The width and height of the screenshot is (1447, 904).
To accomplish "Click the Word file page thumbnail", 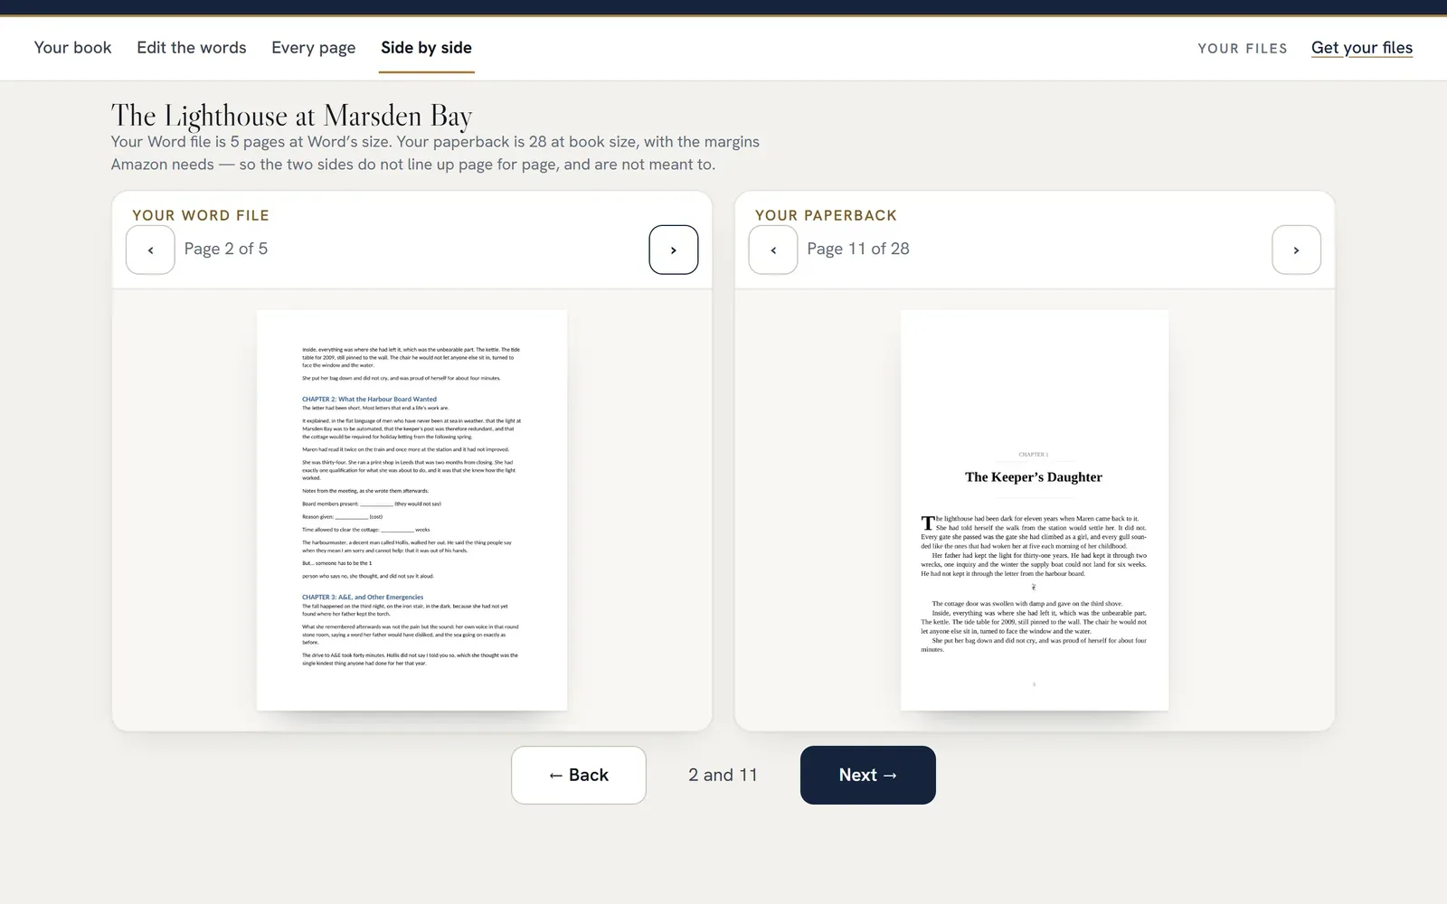I will tap(411, 510).
